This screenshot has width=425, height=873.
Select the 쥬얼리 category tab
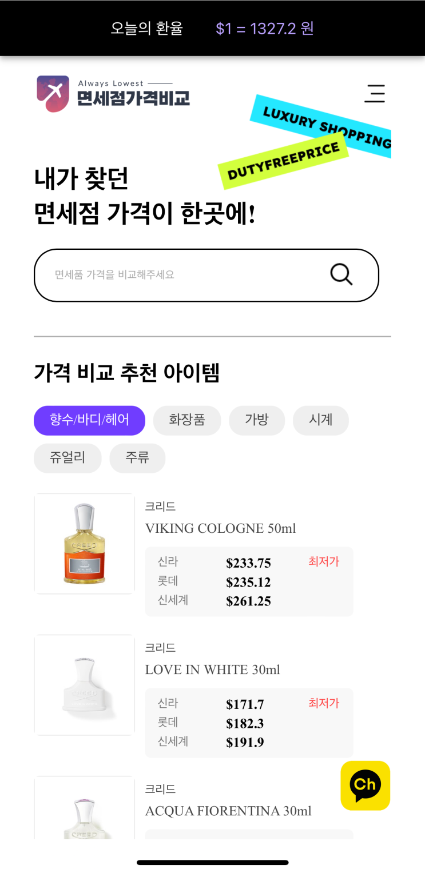click(x=67, y=458)
